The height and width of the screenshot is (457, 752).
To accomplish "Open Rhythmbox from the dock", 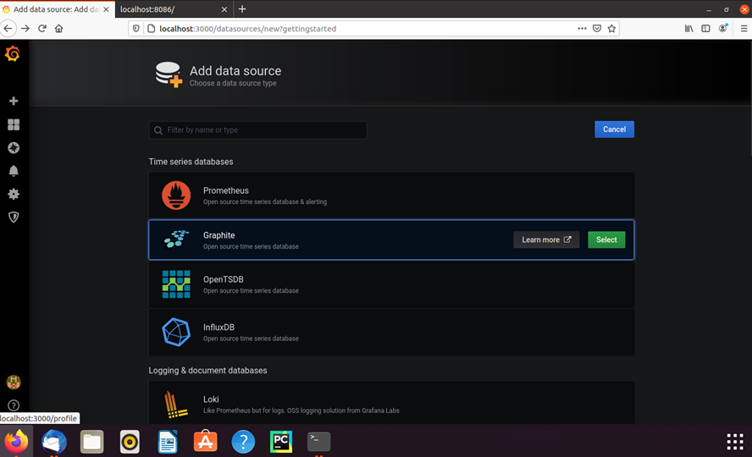I will (130, 441).
